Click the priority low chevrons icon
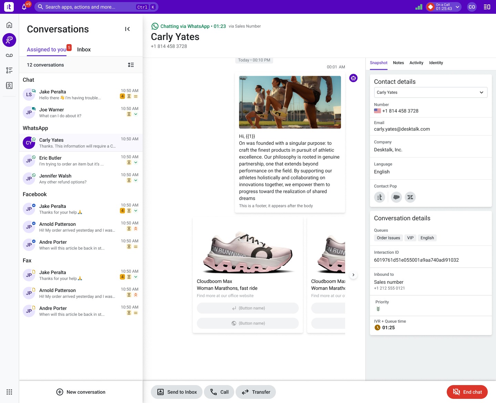 tap(378, 309)
